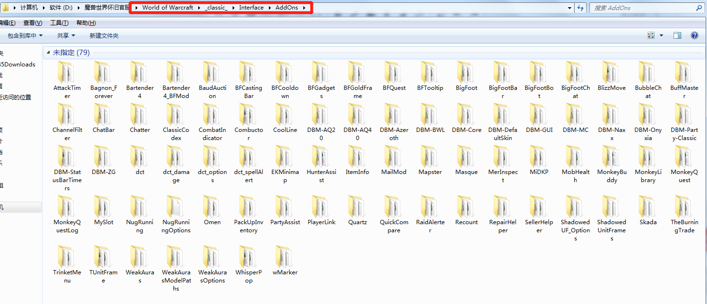Screen dimensions: 707x304
Task: Click the NugRunningOptions folder icon
Action: point(176,206)
